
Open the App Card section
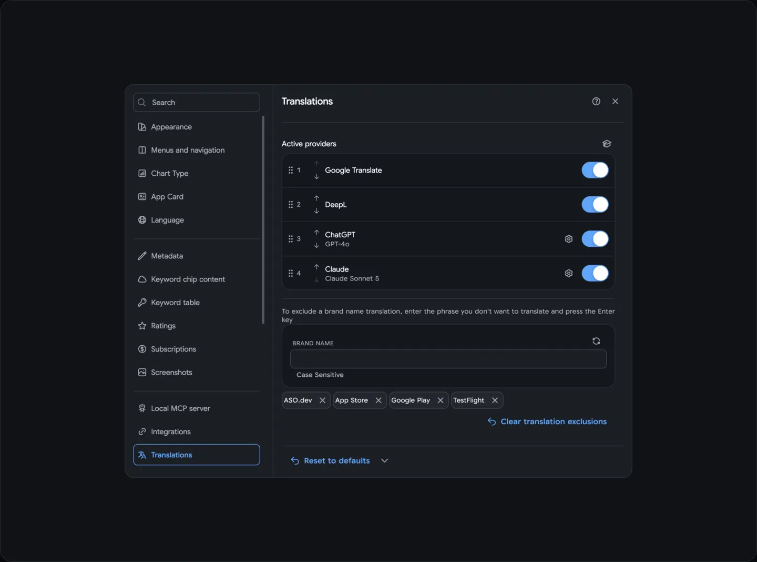click(x=197, y=197)
